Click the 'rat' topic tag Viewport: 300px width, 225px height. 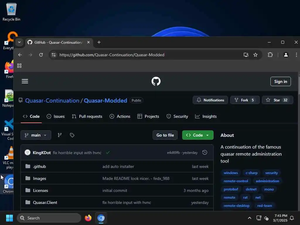(245, 197)
